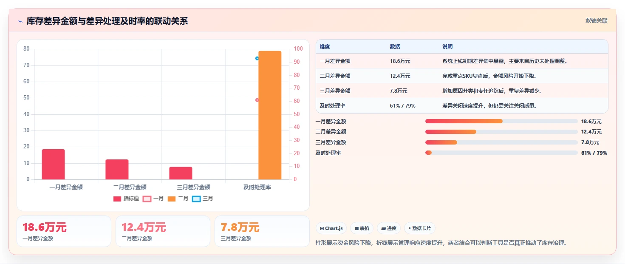Viewport: 625px width, 264px height.
Task: Toggle the 三月 legend item
Action: (203, 199)
